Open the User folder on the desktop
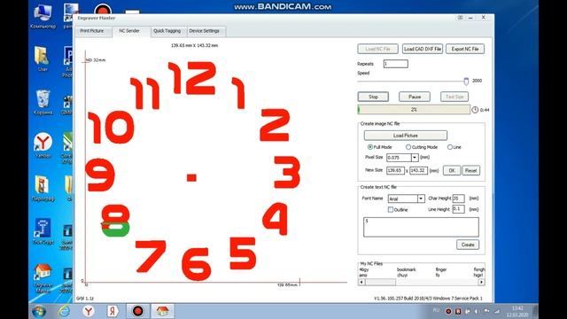 pos(43,59)
